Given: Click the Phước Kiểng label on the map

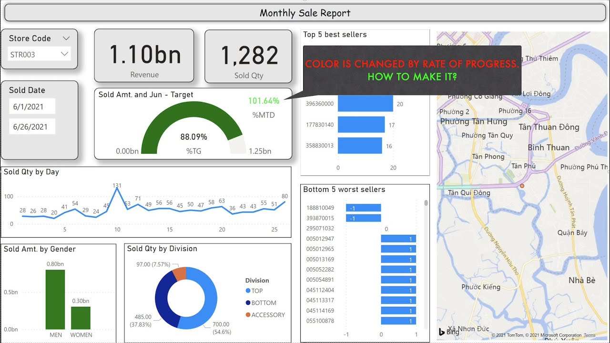Looking at the screenshot, I should click(481, 287).
